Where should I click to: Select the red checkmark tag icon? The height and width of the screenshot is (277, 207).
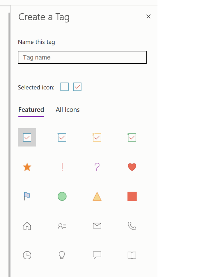[x=27, y=137]
